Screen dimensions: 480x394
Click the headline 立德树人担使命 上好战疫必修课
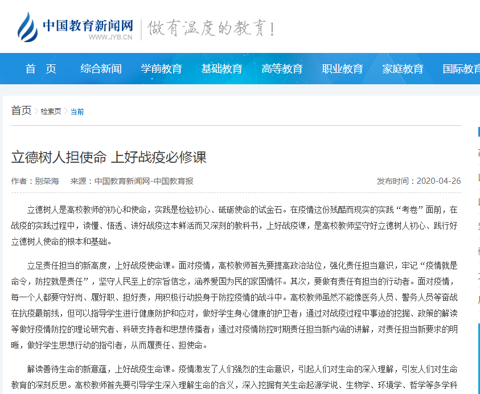109,157
